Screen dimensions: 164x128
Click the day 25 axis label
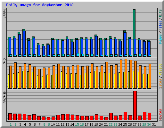(x=125, y=124)
